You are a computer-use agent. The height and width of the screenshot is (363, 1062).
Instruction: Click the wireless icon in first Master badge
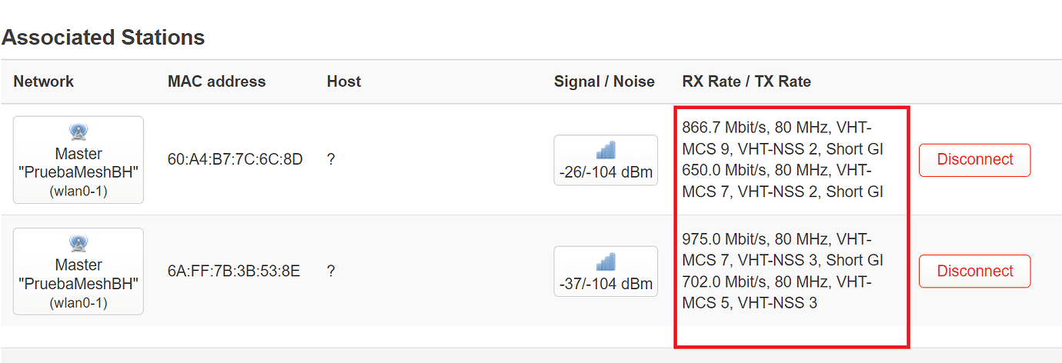[78, 132]
